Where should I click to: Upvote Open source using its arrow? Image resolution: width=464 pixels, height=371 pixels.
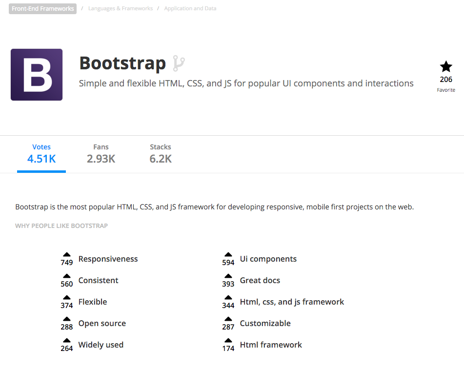(x=66, y=319)
